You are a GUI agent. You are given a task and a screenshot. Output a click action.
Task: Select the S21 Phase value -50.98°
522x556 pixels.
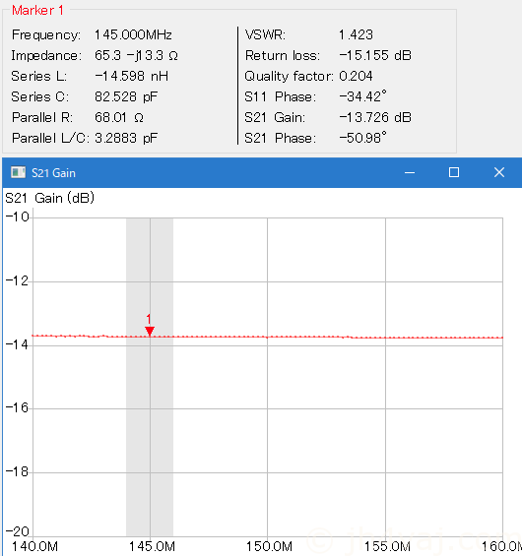[x=362, y=138]
